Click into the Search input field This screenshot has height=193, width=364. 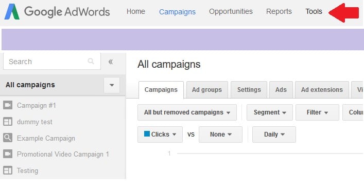[x=52, y=61]
